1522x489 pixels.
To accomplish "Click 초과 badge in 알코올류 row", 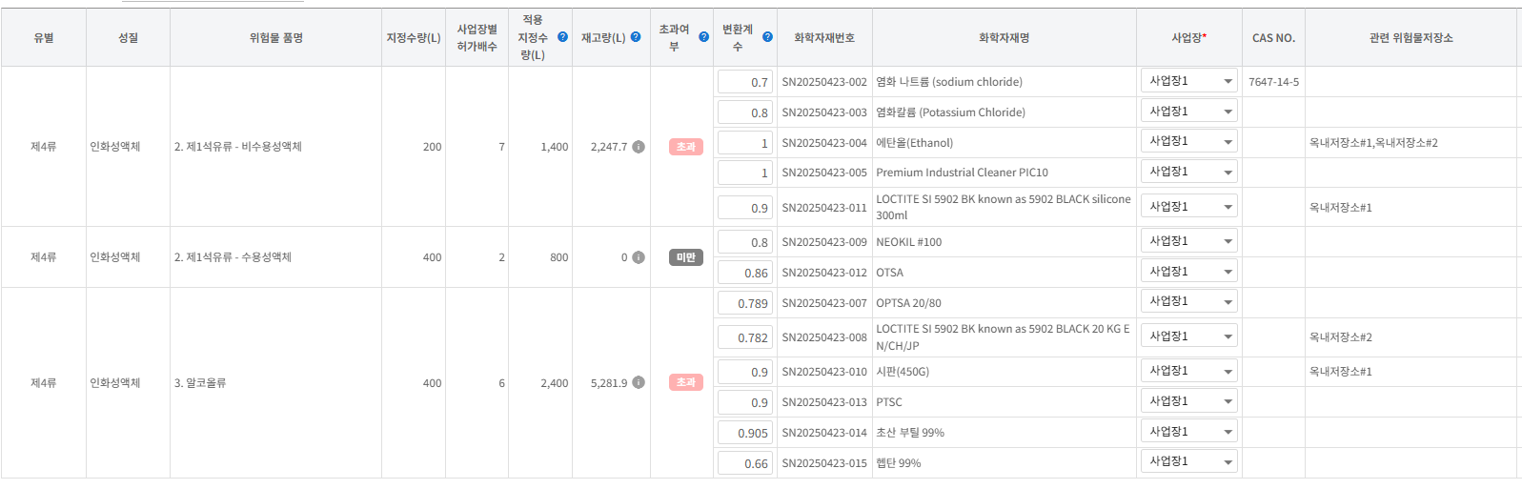I will click(x=686, y=382).
